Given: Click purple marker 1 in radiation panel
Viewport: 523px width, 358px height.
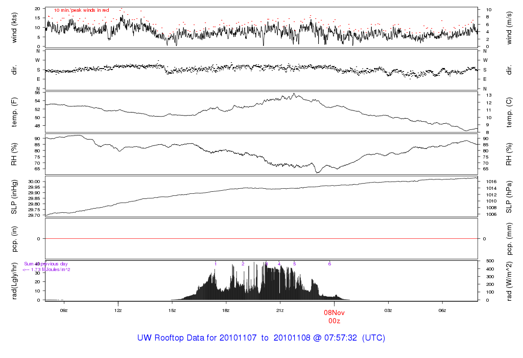Looking at the screenshot, I should coord(216,264).
